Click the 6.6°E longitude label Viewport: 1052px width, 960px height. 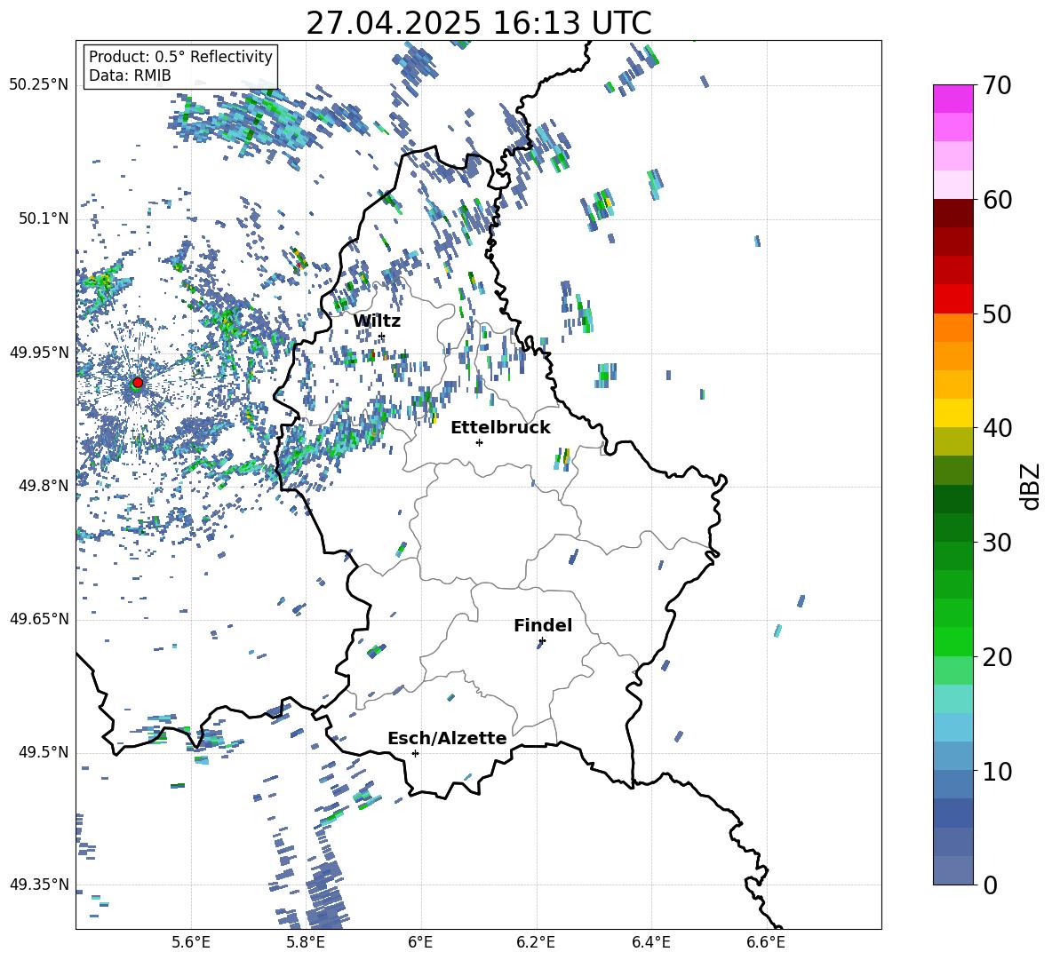(766, 942)
